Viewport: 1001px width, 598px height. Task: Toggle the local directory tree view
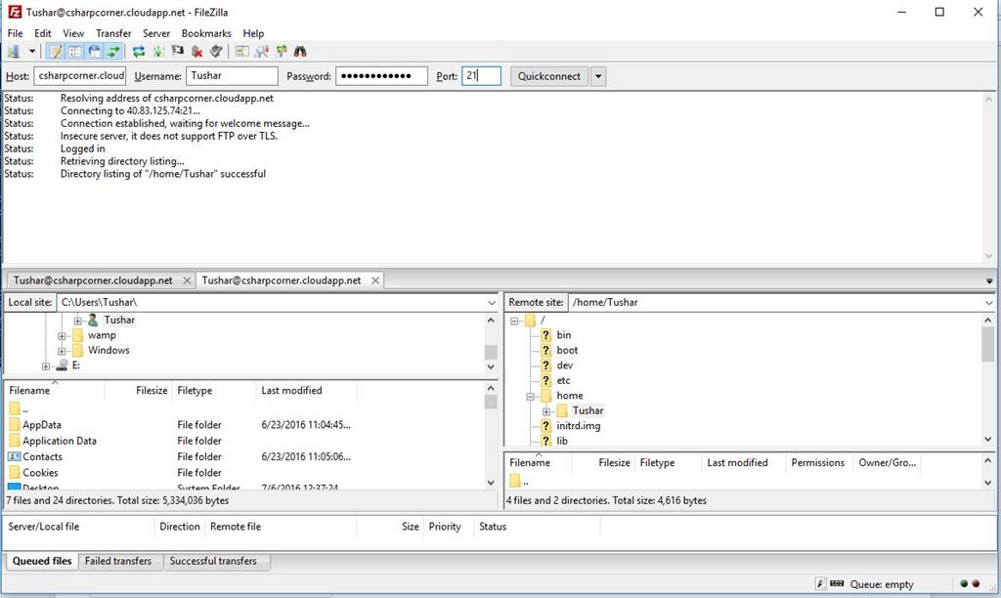pos(75,51)
